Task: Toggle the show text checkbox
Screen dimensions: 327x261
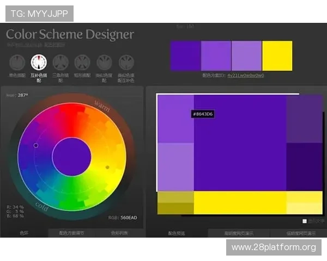Action: click(x=305, y=221)
